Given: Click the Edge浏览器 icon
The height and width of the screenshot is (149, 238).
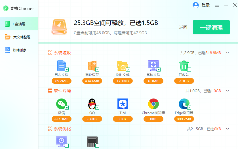Looking at the screenshot, I should [x=184, y=104].
